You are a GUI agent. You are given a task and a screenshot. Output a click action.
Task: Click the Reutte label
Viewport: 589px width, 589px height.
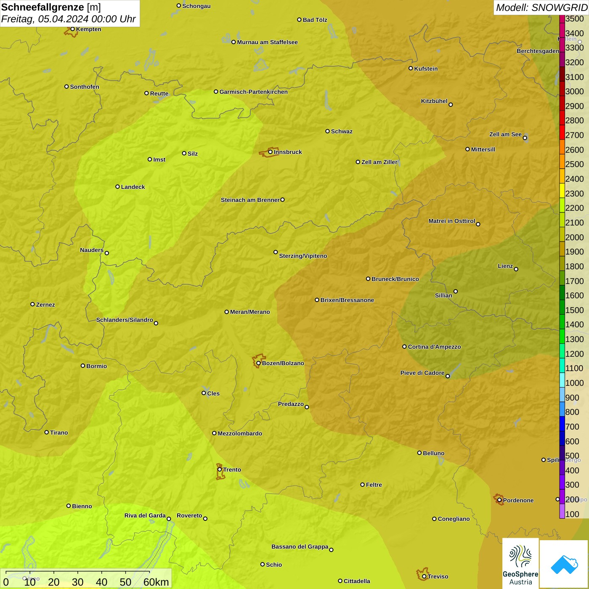pos(159,93)
